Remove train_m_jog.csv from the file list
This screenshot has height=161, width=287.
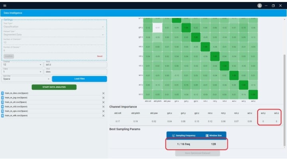pos(103,98)
